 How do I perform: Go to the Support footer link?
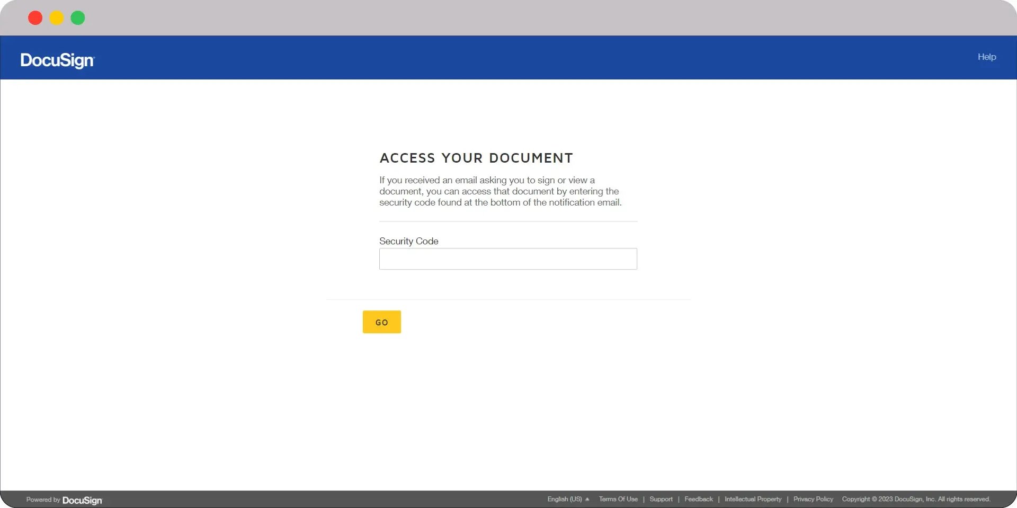tap(661, 499)
